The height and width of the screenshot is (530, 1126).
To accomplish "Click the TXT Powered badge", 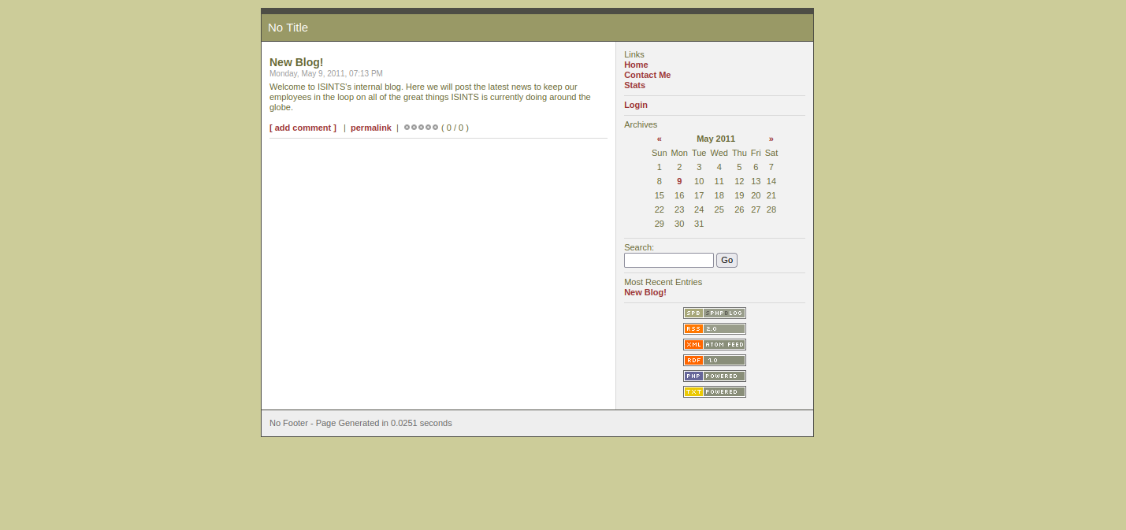I will (x=714, y=391).
